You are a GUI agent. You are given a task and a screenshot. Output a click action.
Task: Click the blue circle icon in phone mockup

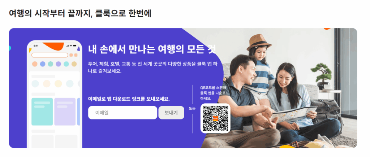[43, 64]
